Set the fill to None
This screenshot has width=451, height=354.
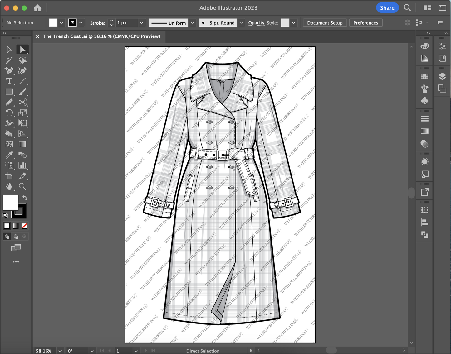click(x=25, y=226)
